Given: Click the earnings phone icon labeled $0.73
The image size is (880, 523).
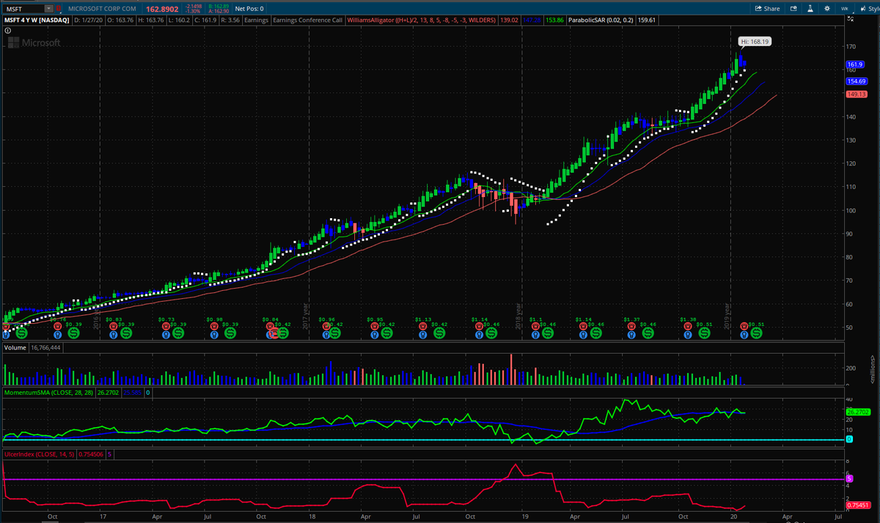Looking at the screenshot, I should [x=164, y=327].
